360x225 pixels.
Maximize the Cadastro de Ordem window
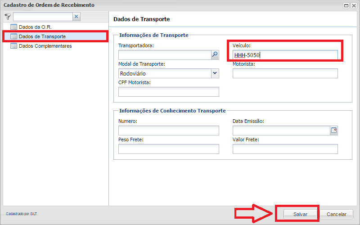click(x=346, y=5)
